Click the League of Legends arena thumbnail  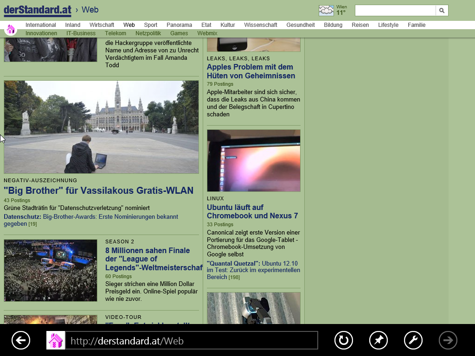50,270
